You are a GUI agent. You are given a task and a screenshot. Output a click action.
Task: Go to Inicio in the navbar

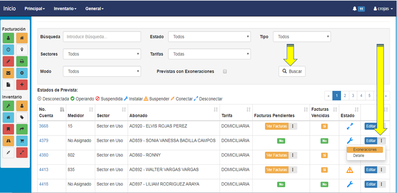pyautogui.click(x=10, y=9)
